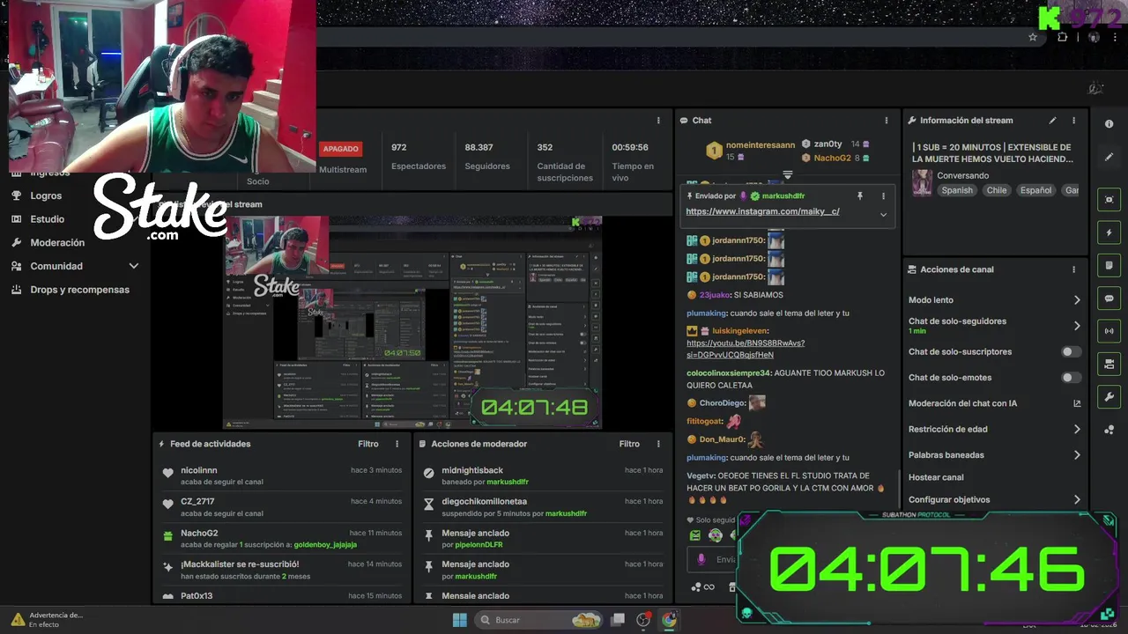Open Comunidad in left sidebar
1128x634 pixels.
click(56, 266)
